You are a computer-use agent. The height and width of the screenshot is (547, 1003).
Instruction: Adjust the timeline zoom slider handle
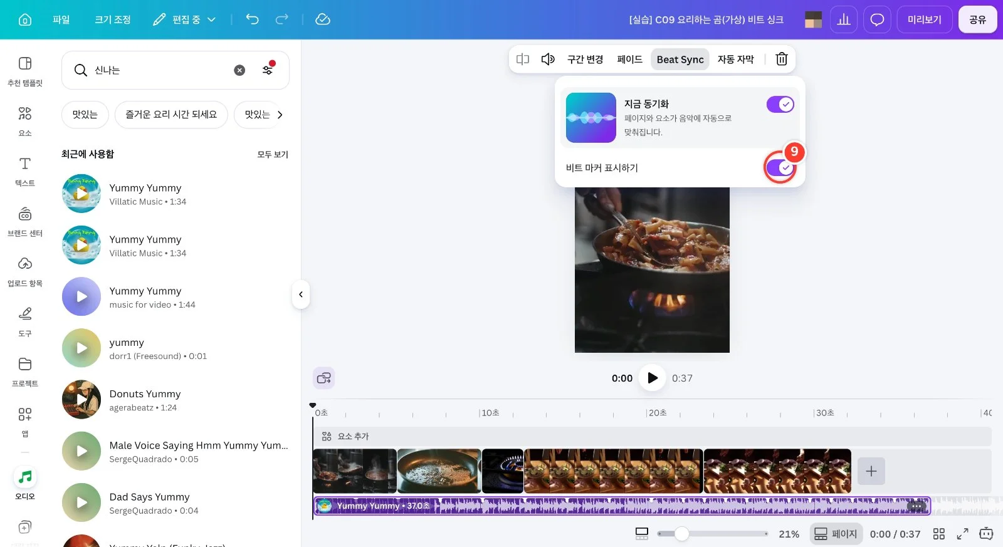[x=681, y=534]
